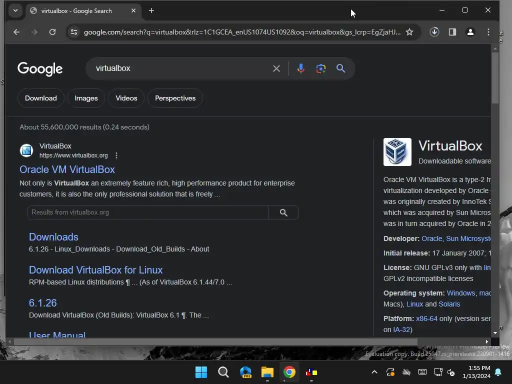
Task: Click the address bar URL
Action: [242, 32]
